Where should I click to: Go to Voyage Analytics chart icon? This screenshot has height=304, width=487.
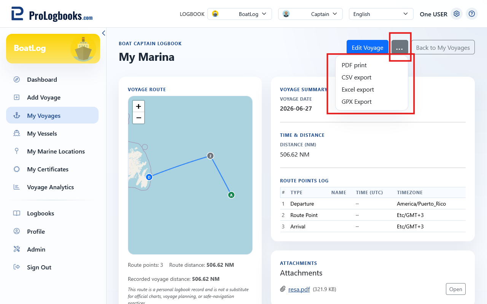pos(17,187)
